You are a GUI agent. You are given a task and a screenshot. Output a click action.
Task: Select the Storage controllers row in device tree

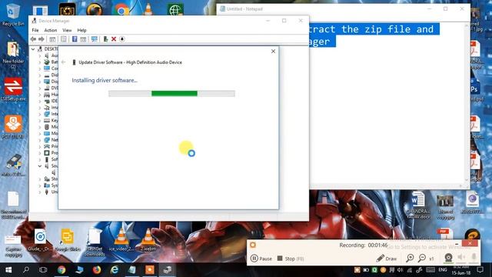(x=51, y=179)
